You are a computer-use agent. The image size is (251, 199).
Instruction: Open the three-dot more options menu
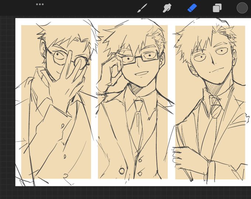[x=40, y=4]
